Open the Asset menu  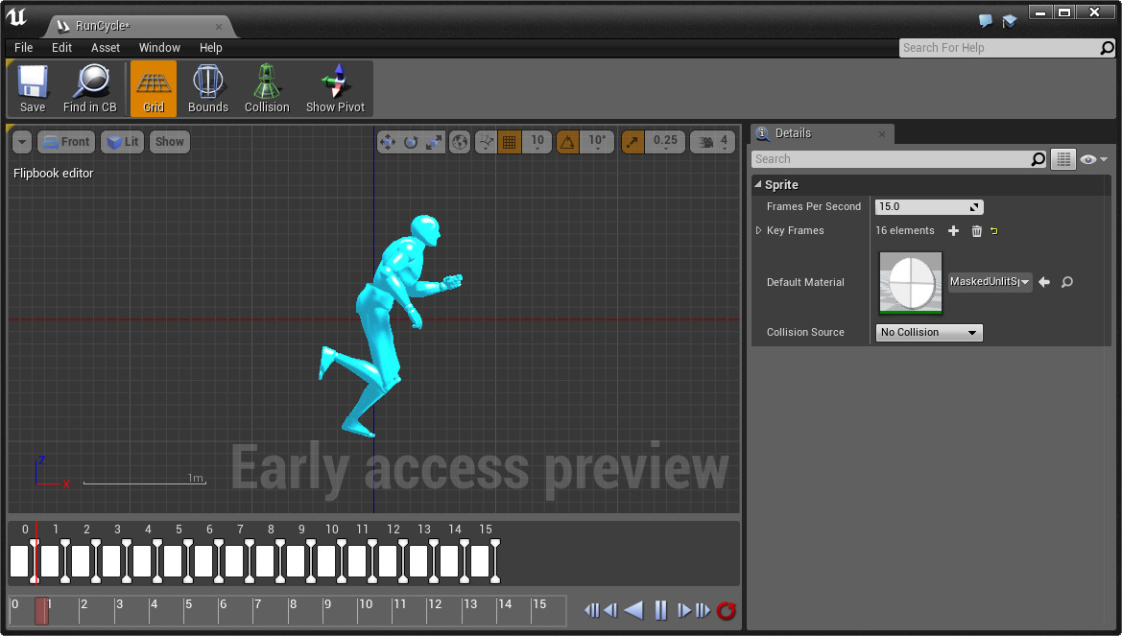tap(106, 48)
